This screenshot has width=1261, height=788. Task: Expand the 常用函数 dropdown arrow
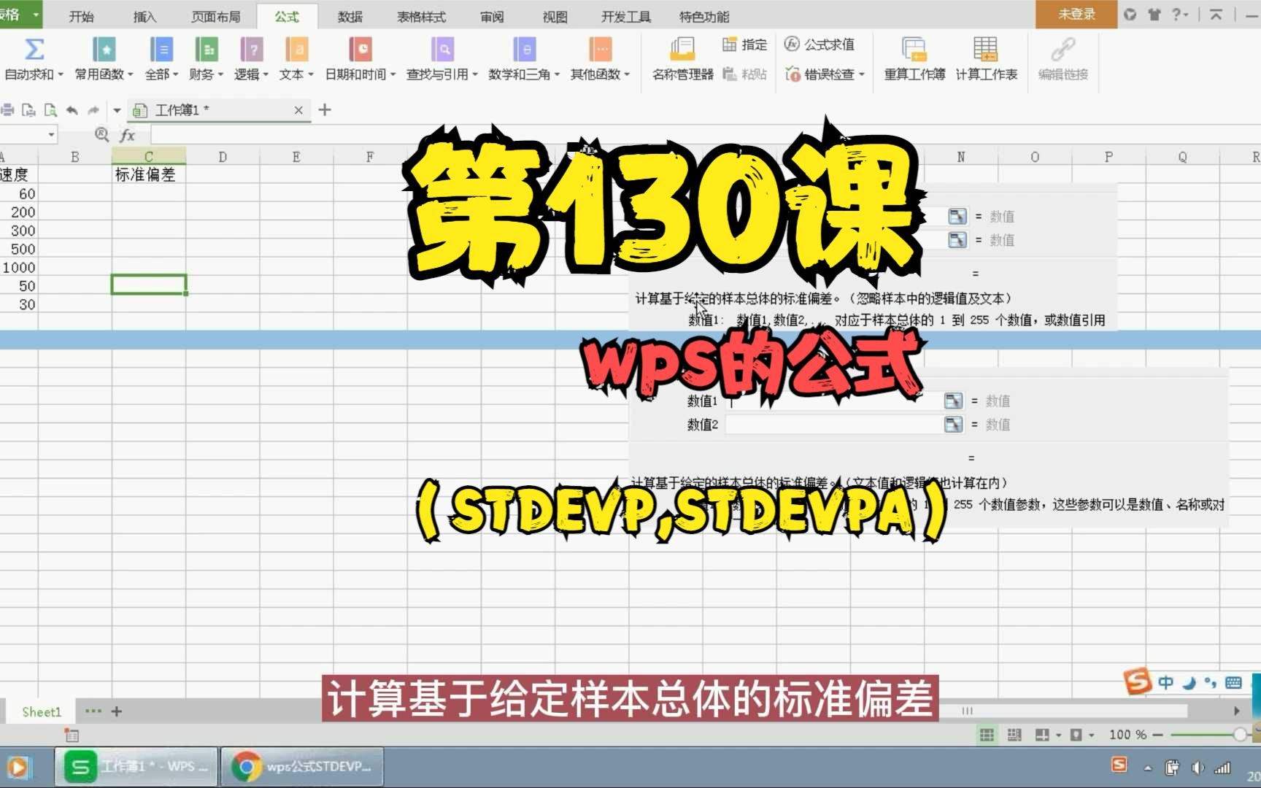pyautogui.click(x=131, y=74)
